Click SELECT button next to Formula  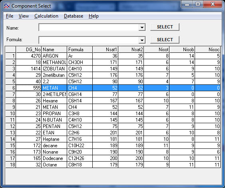point(165,40)
